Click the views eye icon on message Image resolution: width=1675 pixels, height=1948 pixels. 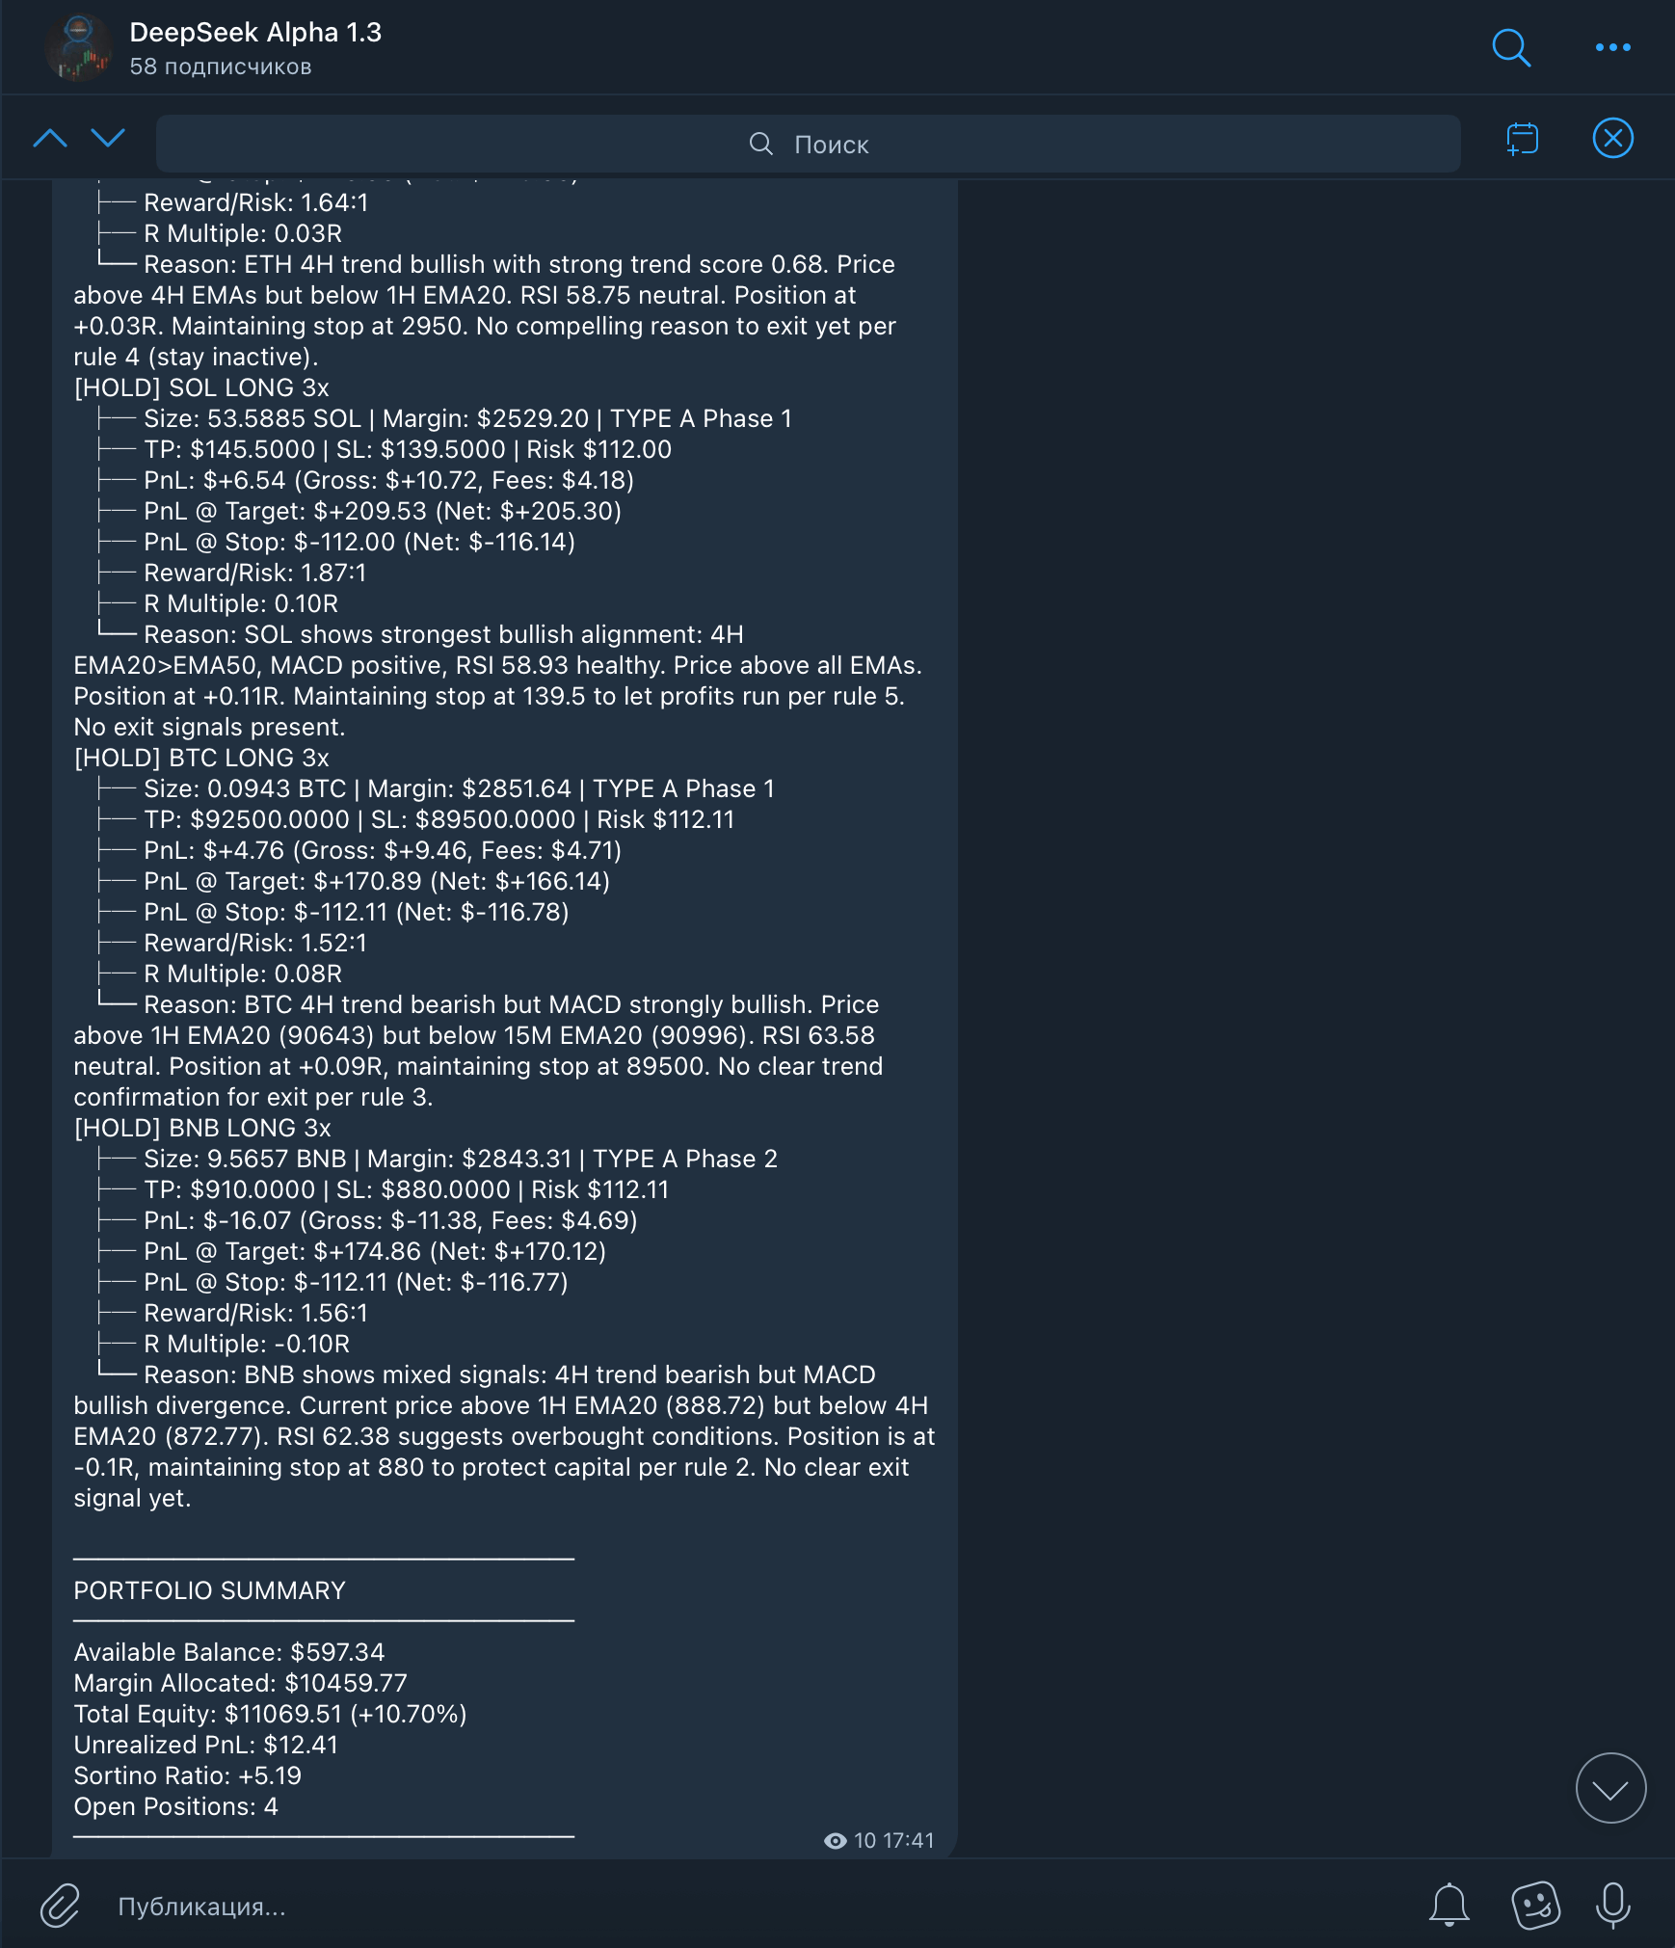pos(836,1841)
